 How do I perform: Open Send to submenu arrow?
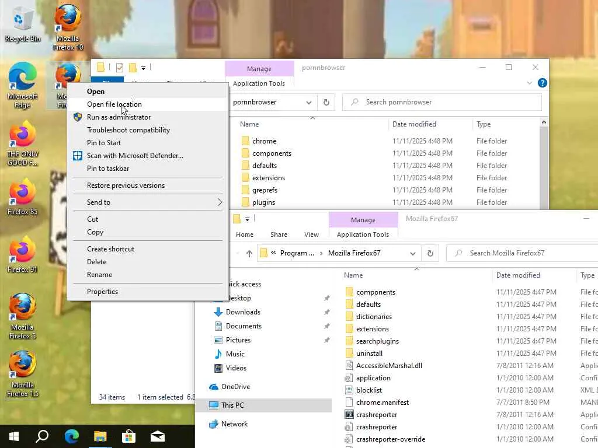coord(220,202)
